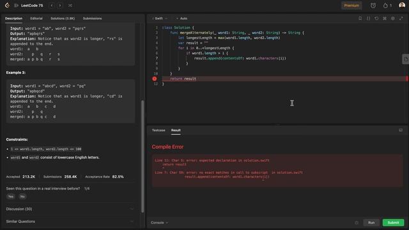Run the code with Run button

click(371, 223)
